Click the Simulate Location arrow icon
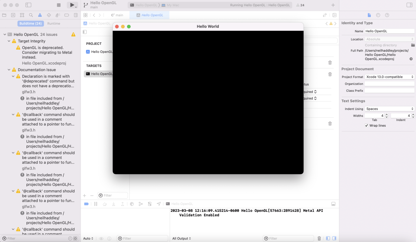The image size is (416, 242). [159, 204]
